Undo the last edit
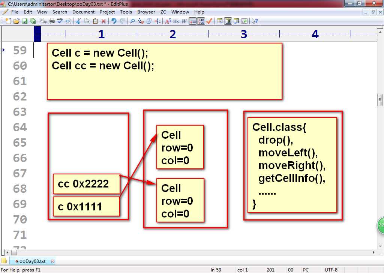 114,21
